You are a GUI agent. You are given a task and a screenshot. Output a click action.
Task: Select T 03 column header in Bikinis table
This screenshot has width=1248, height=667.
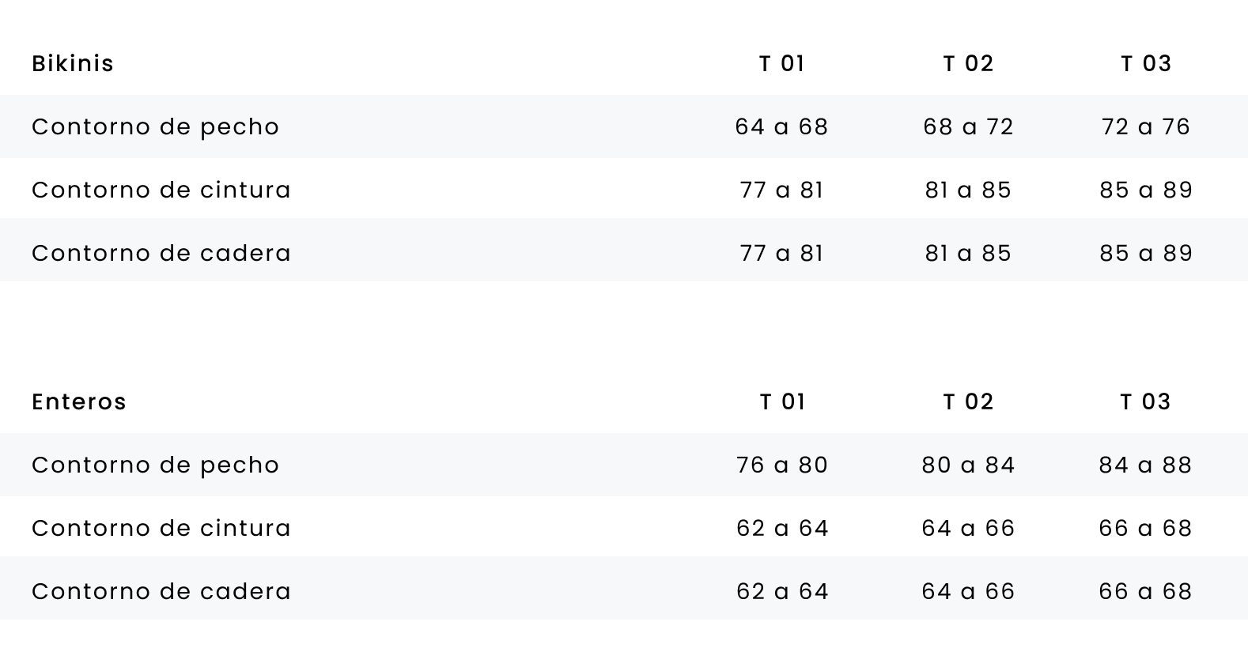tap(1146, 63)
